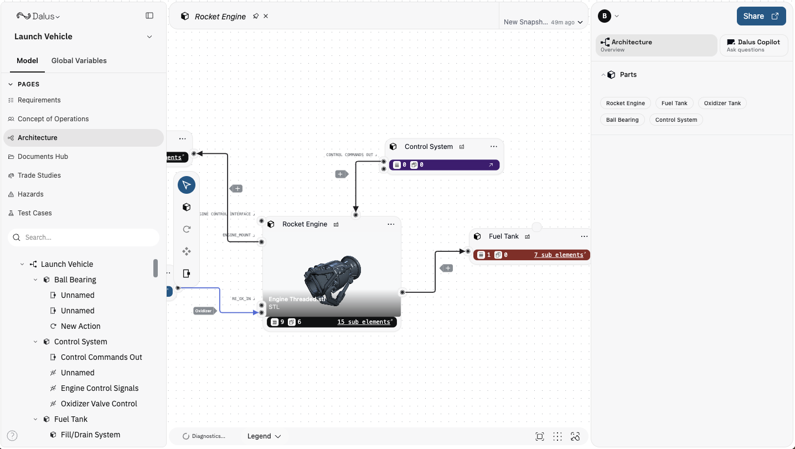Image resolution: width=795 pixels, height=449 pixels.
Task: Expand the Launch Vehicle project dropdown
Action: click(149, 37)
